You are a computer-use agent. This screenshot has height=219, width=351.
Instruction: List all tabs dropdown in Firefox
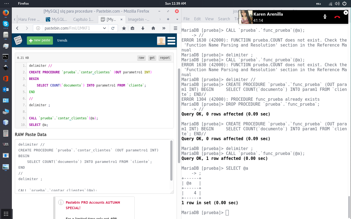pos(177,19)
